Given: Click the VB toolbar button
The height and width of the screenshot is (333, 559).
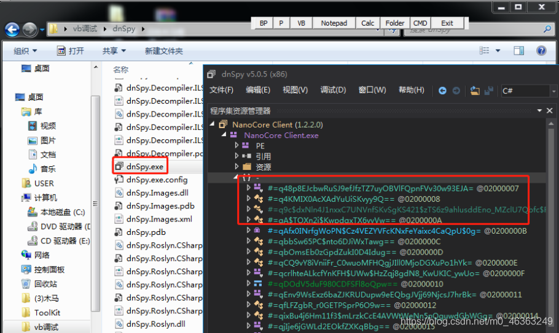Looking at the screenshot, I should (x=301, y=23).
